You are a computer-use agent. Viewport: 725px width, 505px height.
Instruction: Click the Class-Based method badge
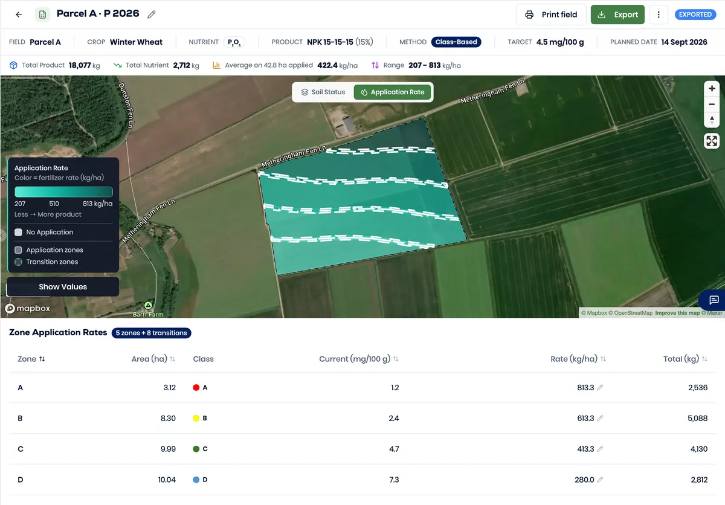tap(457, 42)
